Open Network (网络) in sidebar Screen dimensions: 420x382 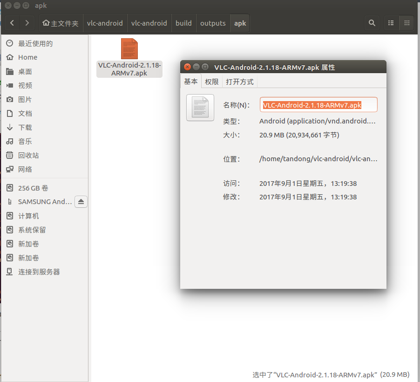[x=45, y=169]
